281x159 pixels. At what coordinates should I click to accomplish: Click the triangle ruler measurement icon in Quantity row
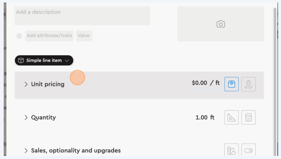pyautogui.click(x=232, y=117)
